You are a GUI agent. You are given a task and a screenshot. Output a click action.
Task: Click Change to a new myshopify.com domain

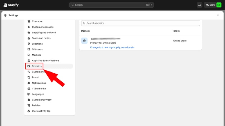[x=112, y=47]
